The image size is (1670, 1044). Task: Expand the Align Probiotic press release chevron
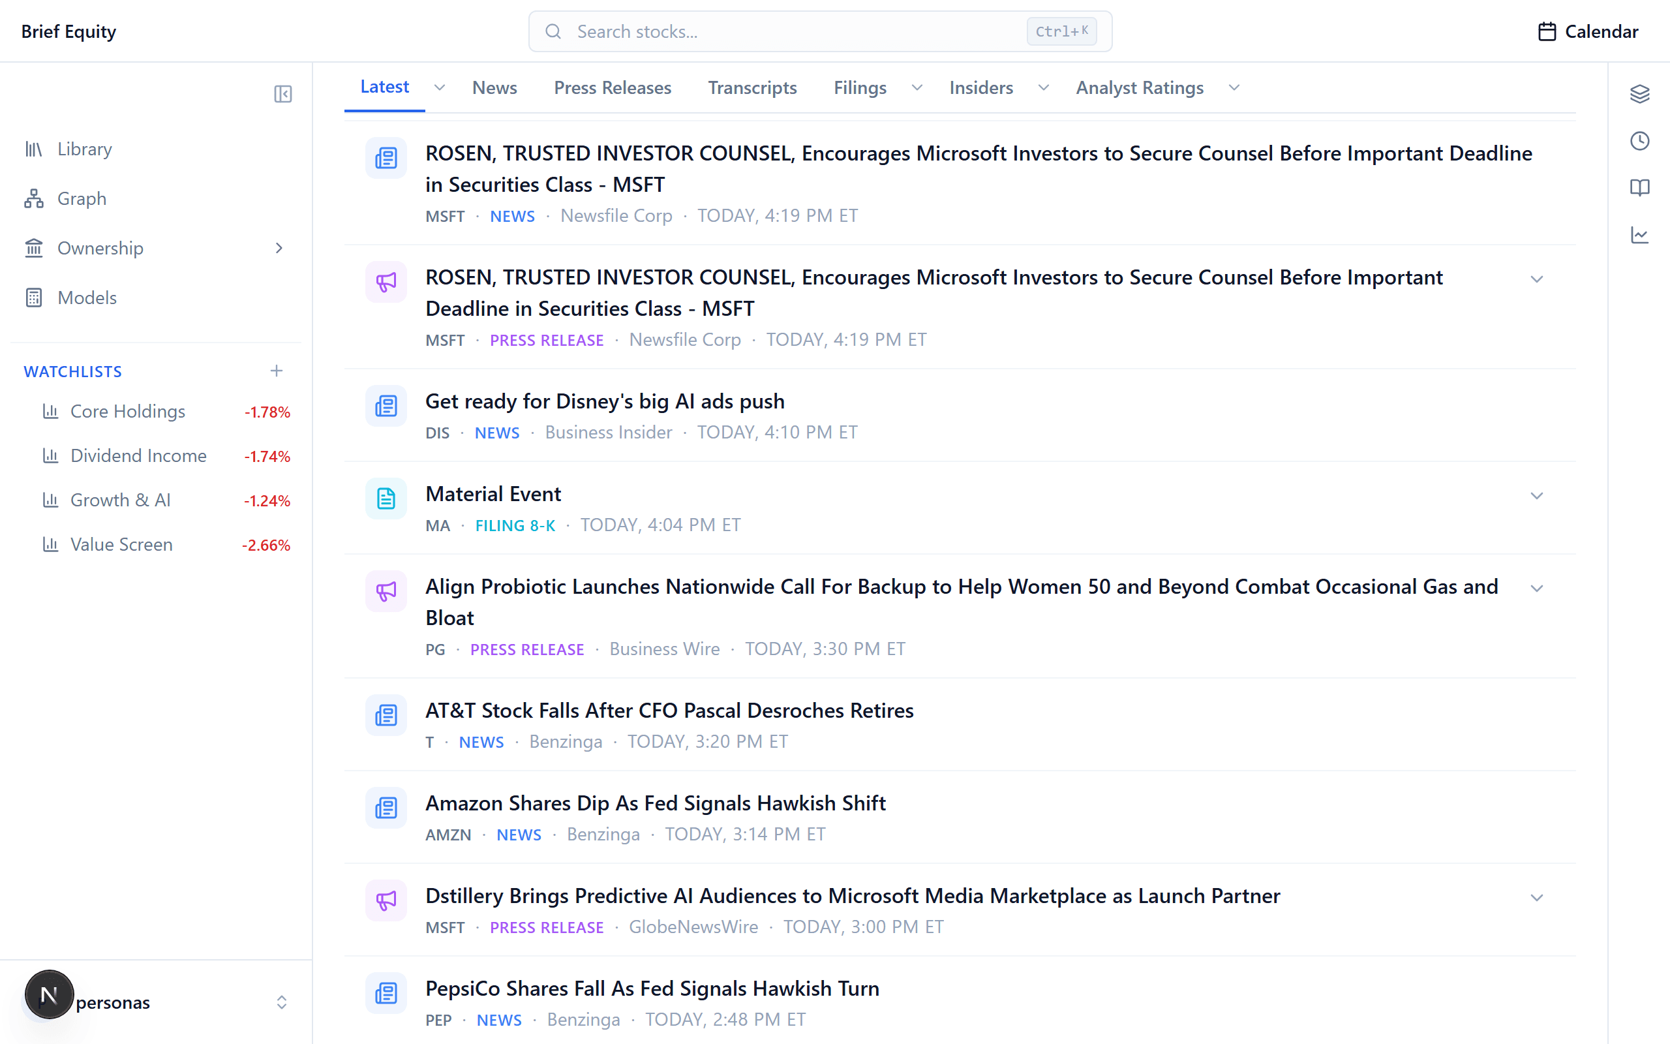1536,589
